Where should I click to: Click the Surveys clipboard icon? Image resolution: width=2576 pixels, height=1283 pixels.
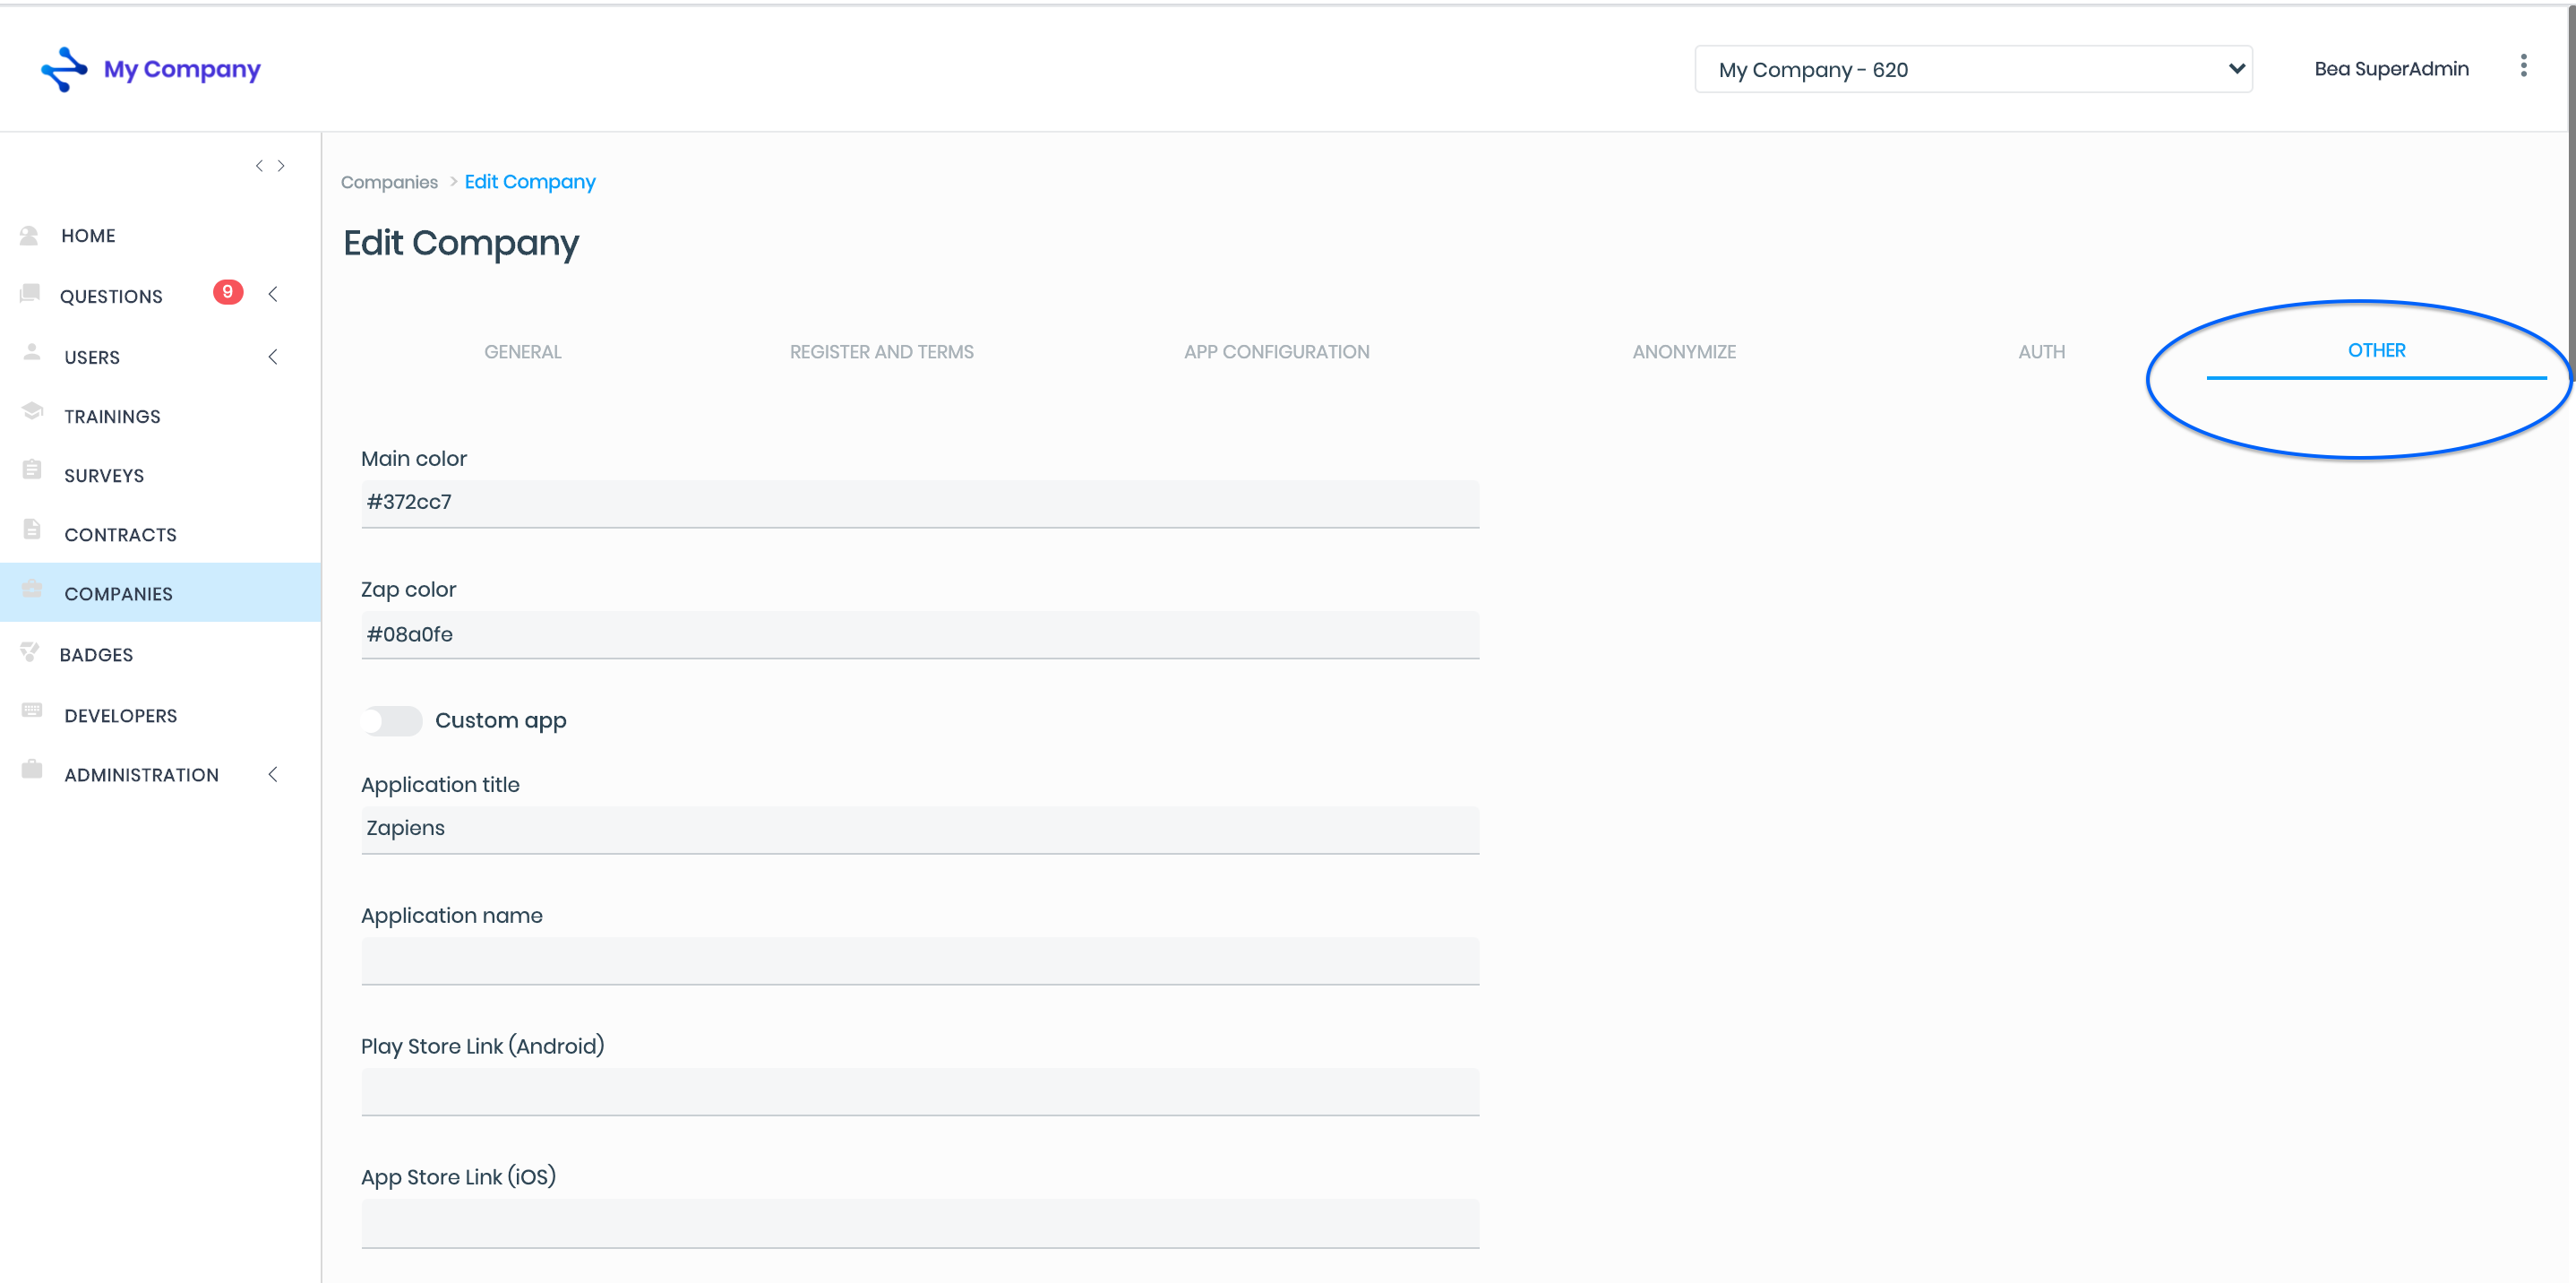point(32,470)
